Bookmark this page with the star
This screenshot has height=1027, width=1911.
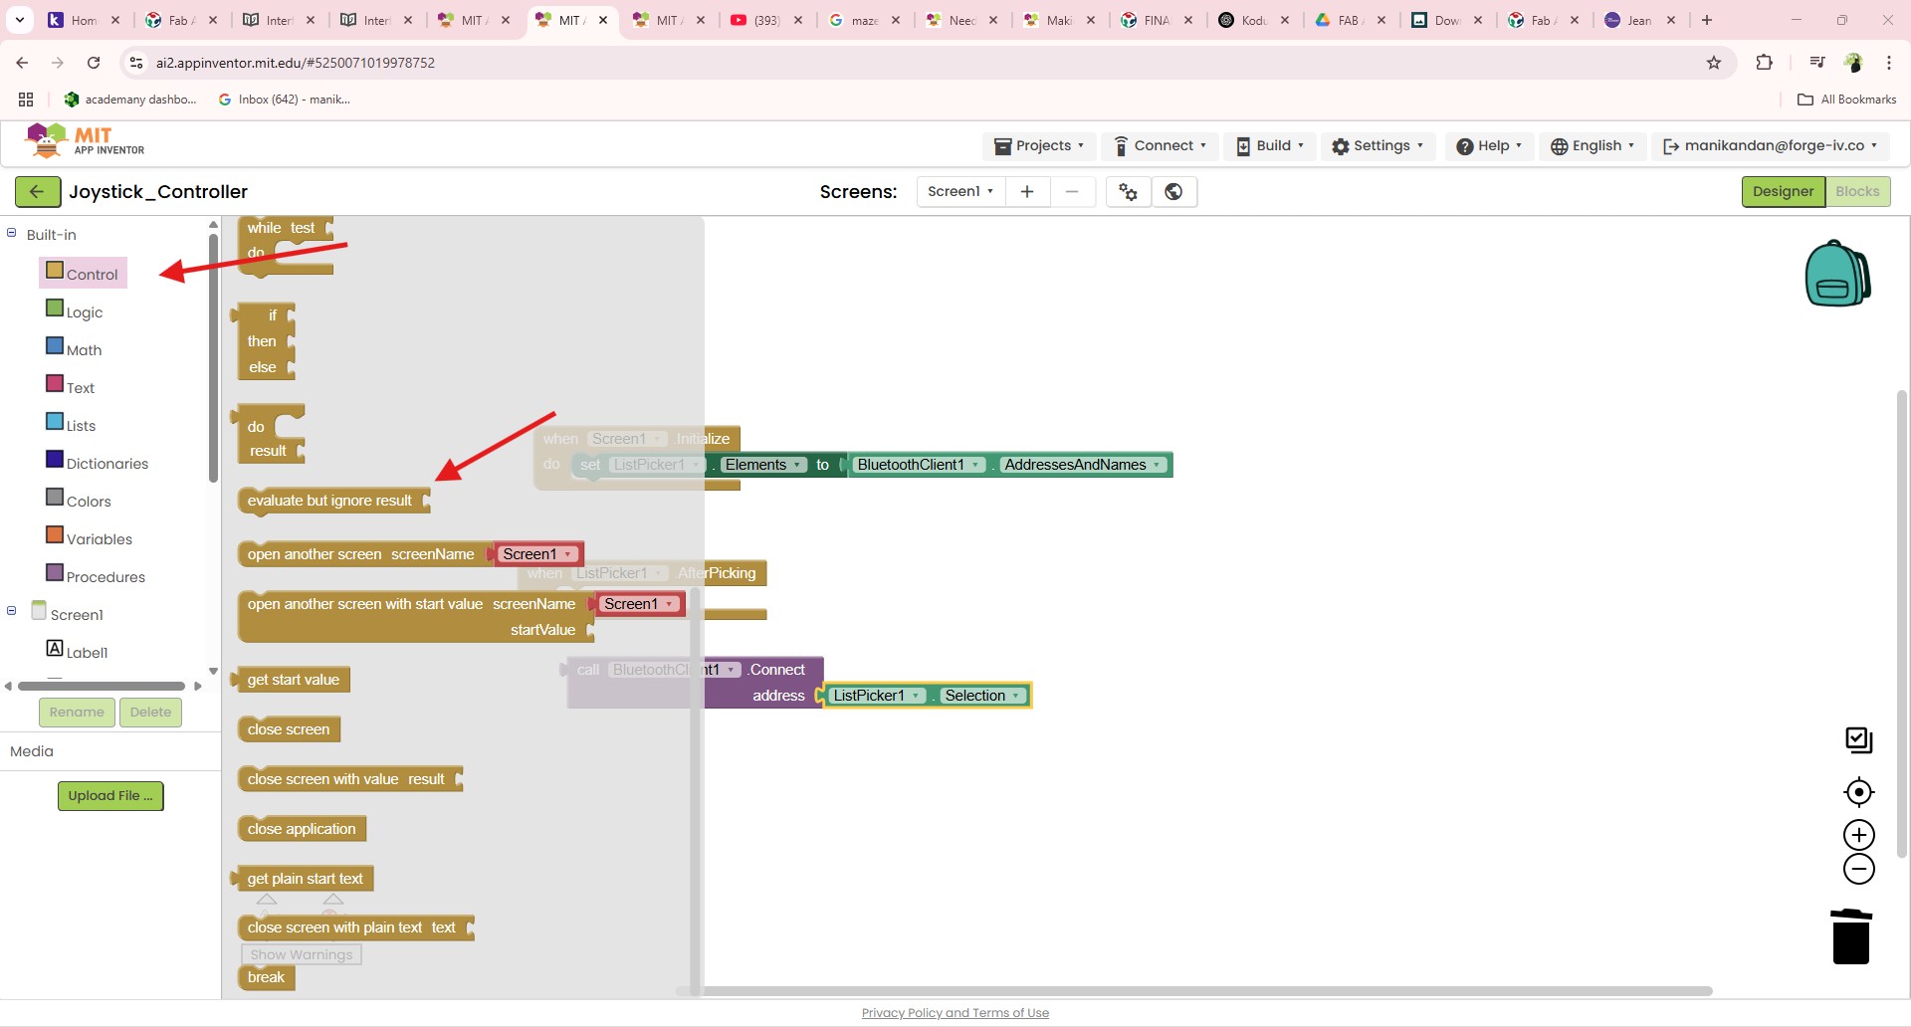tap(1714, 63)
